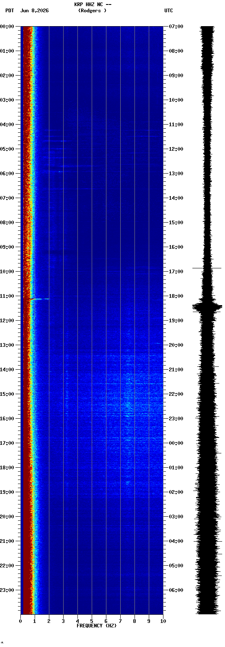Pick the UTC 16:00 label on right axis

(176, 247)
